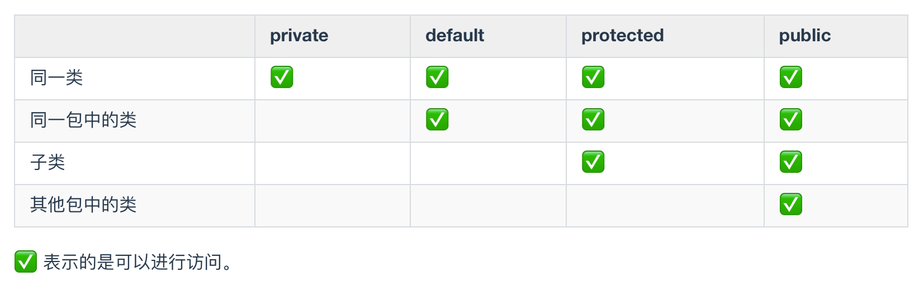Viewport: 919px width, 281px height.
Task: Click the protected checkmark in 同一包中的类 row
Action: click(593, 120)
